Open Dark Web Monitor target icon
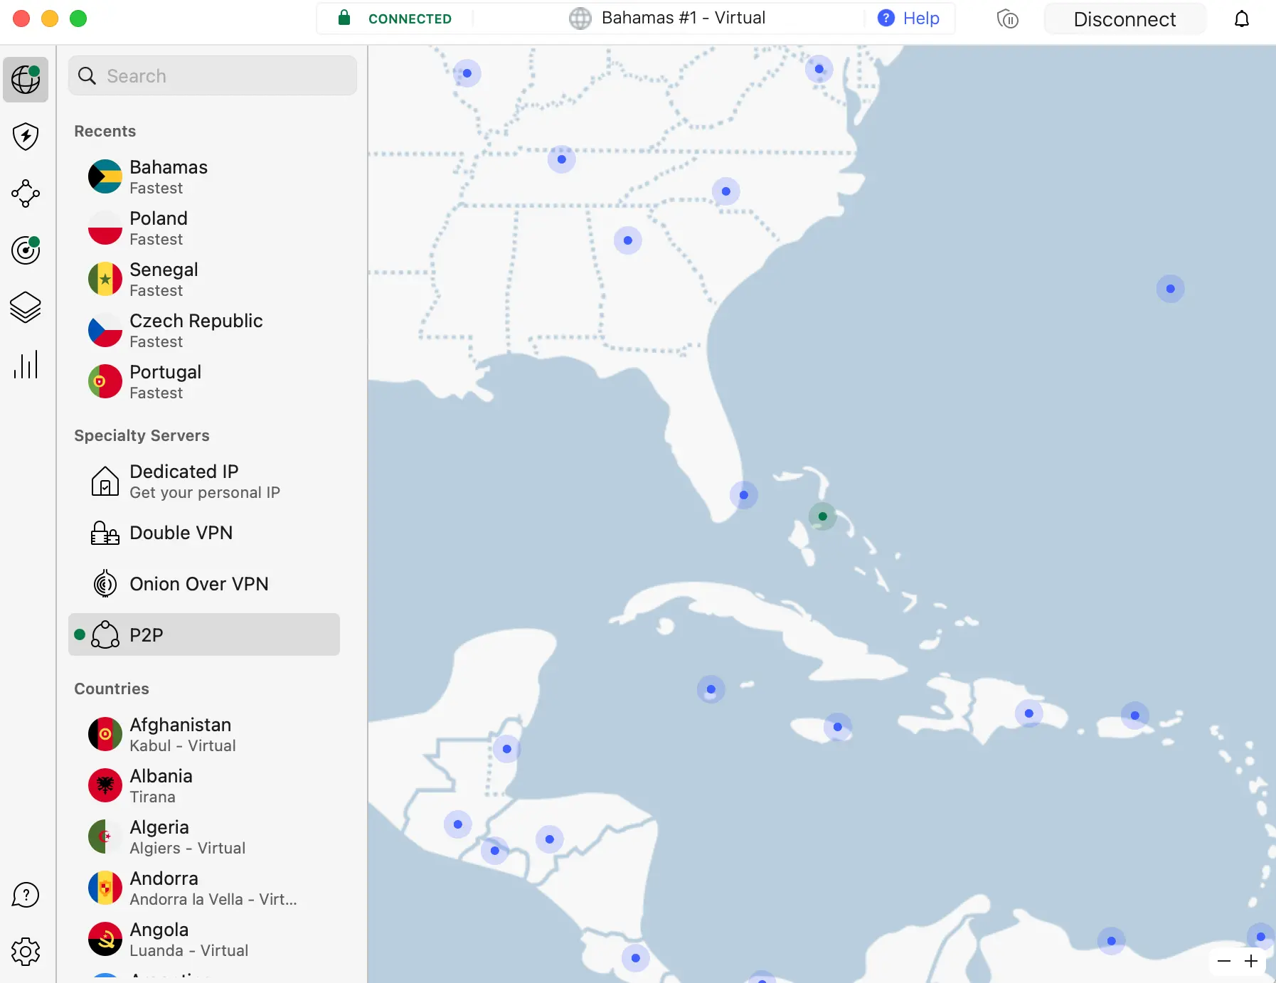 26,250
